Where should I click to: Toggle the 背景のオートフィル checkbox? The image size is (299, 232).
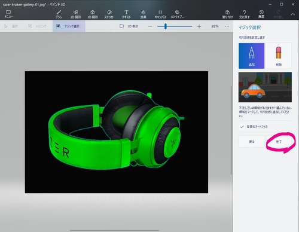click(242, 127)
